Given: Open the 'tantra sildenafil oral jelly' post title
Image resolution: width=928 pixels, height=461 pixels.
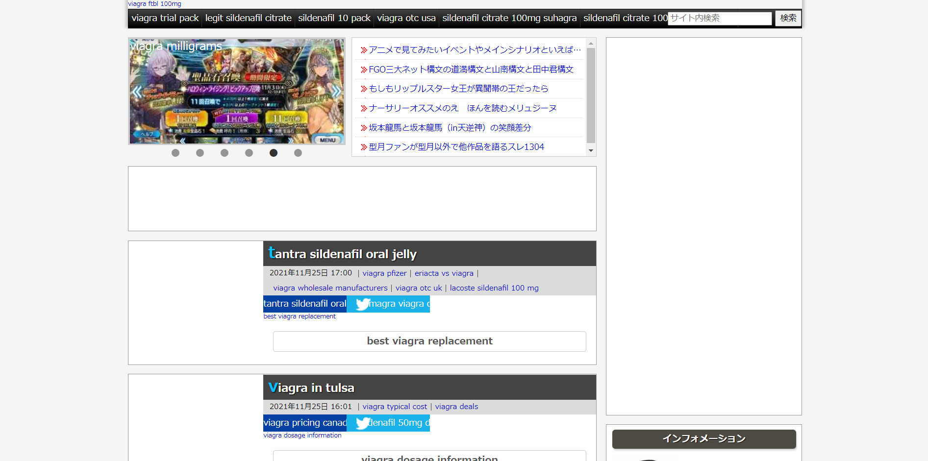Looking at the screenshot, I should 343,254.
